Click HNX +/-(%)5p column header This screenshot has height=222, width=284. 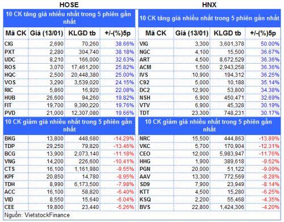[263, 33]
